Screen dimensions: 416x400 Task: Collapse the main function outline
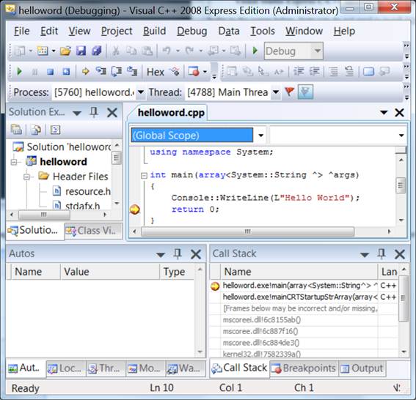144,175
